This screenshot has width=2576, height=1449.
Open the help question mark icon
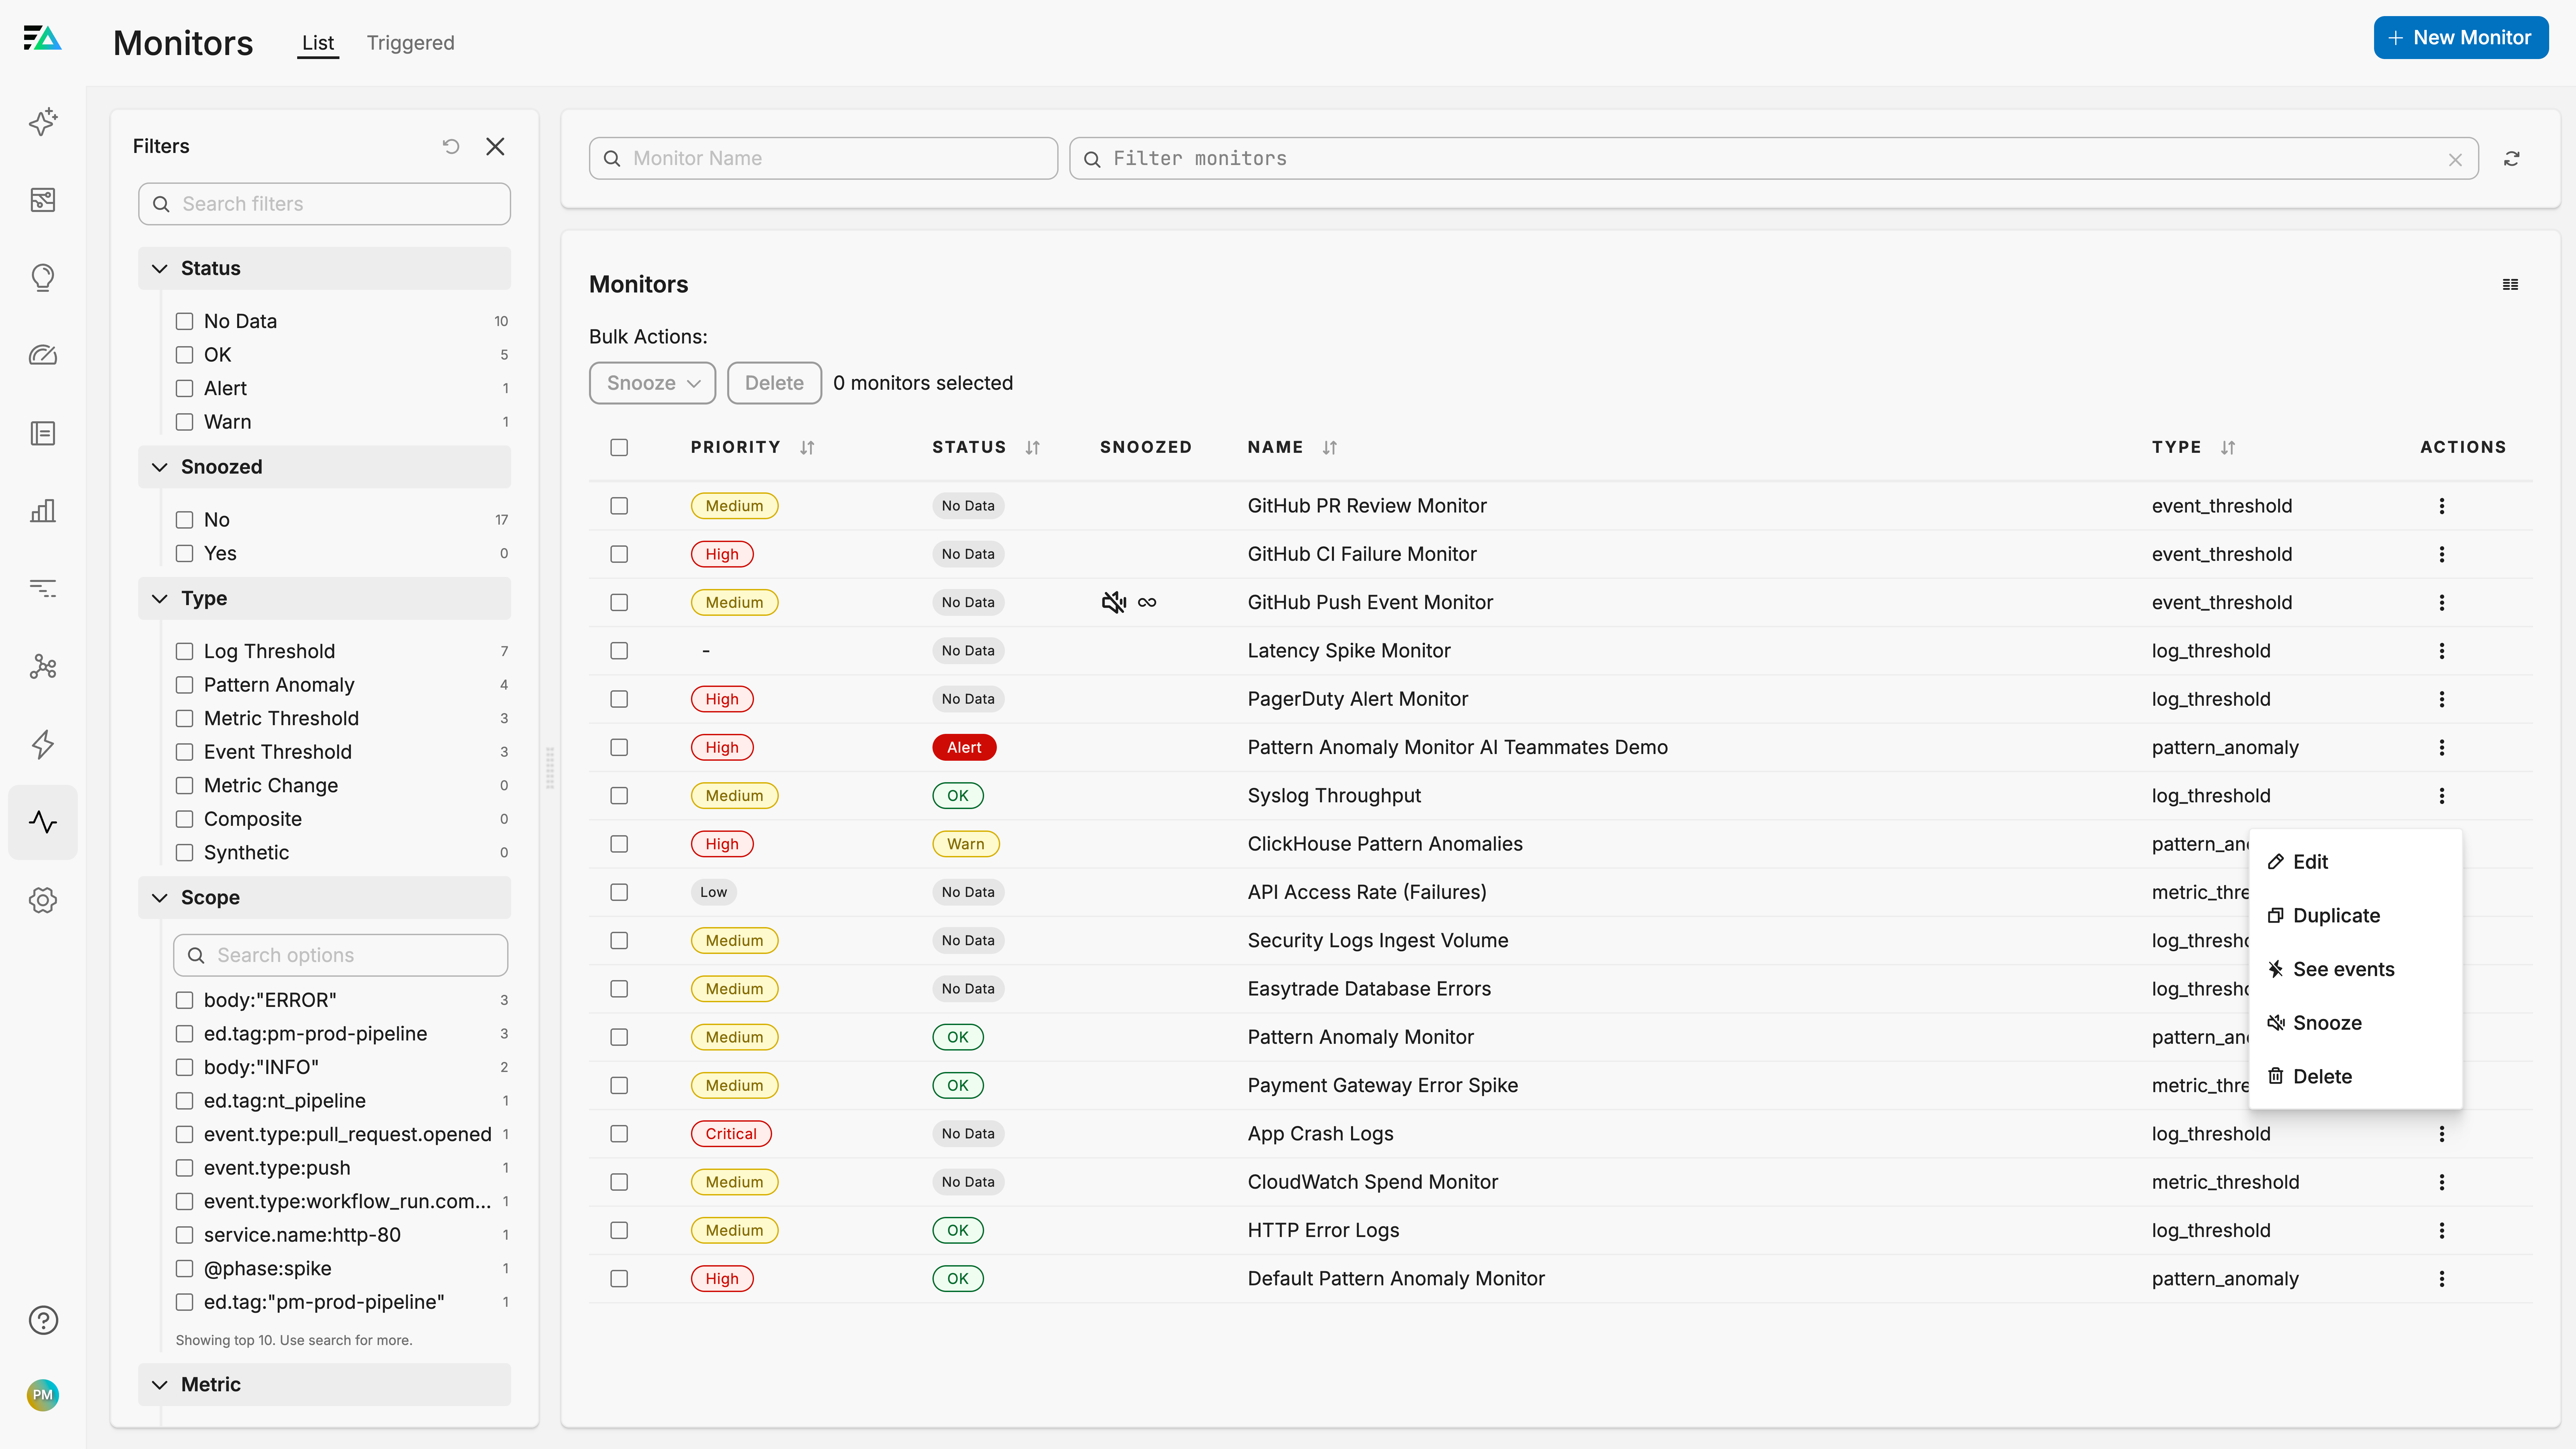coord(43,1320)
